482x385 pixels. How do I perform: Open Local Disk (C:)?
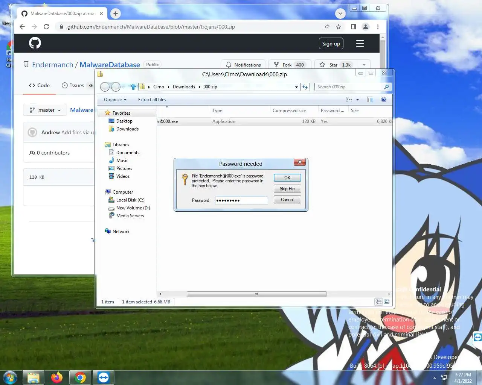130,200
